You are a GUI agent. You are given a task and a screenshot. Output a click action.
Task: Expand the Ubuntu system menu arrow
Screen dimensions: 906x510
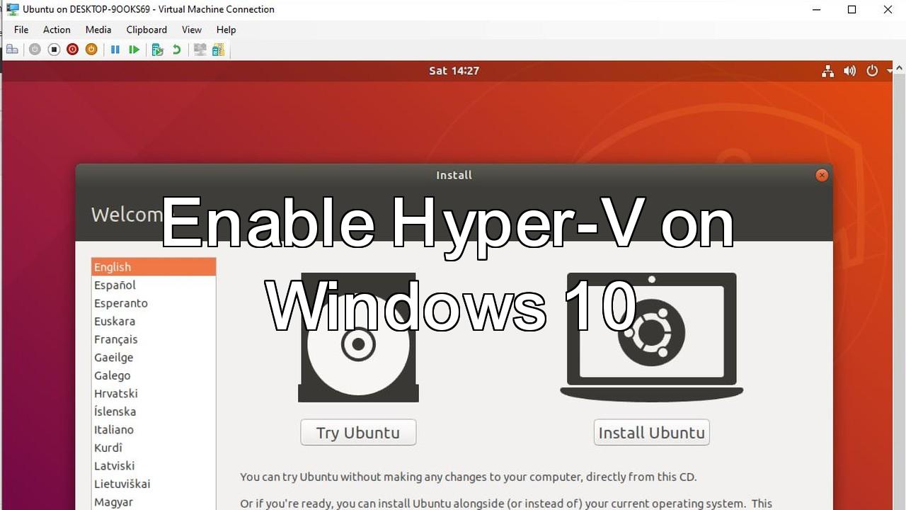(x=890, y=71)
